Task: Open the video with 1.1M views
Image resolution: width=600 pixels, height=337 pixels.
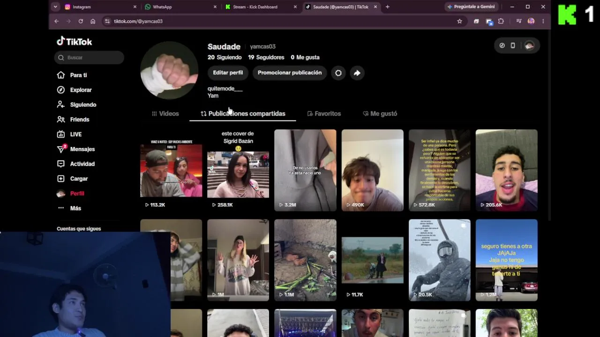Action: (x=305, y=260)
